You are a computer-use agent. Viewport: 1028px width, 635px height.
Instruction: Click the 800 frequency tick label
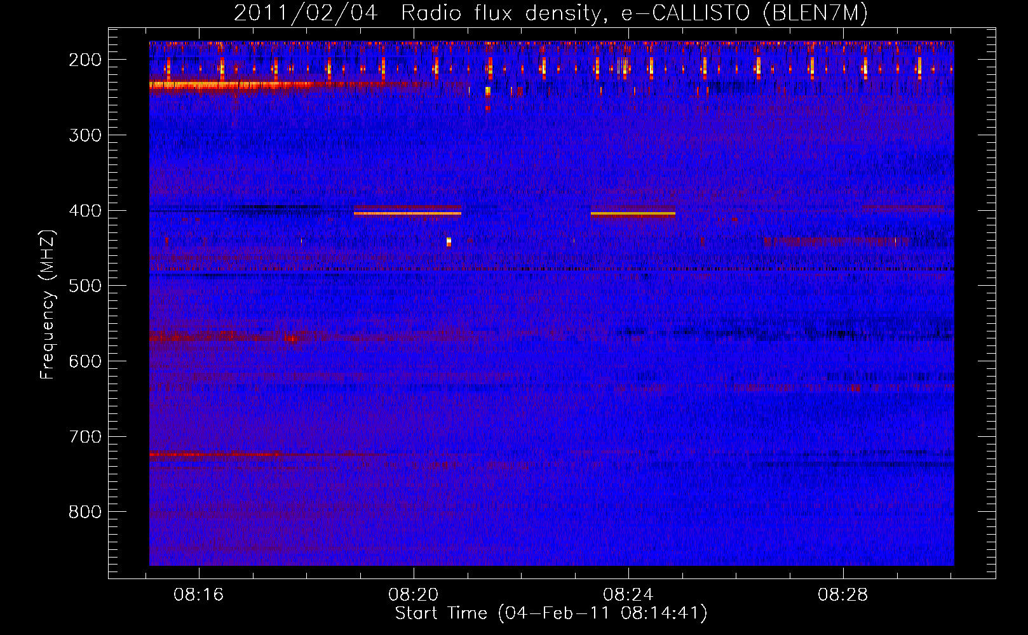click(85, 512)
